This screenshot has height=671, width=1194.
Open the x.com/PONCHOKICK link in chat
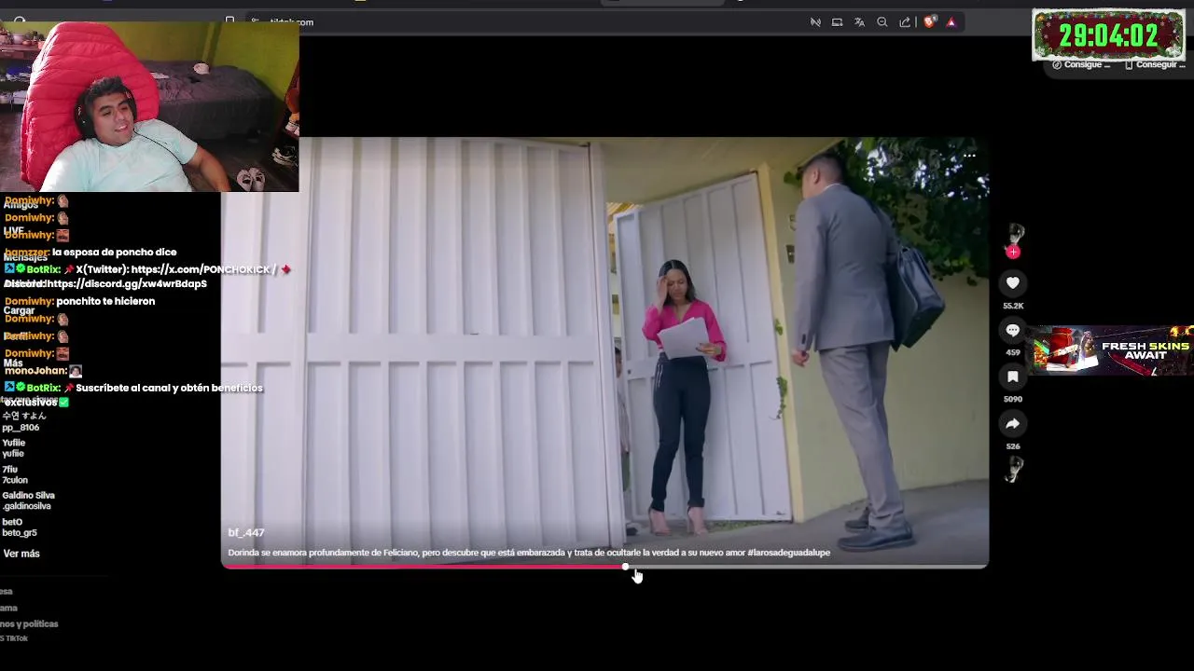coord(204,269)
